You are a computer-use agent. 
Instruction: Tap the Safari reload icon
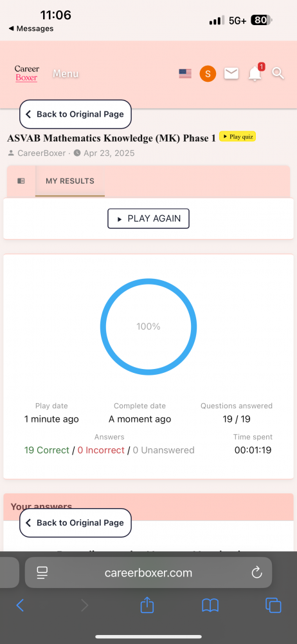pos(256,573)
